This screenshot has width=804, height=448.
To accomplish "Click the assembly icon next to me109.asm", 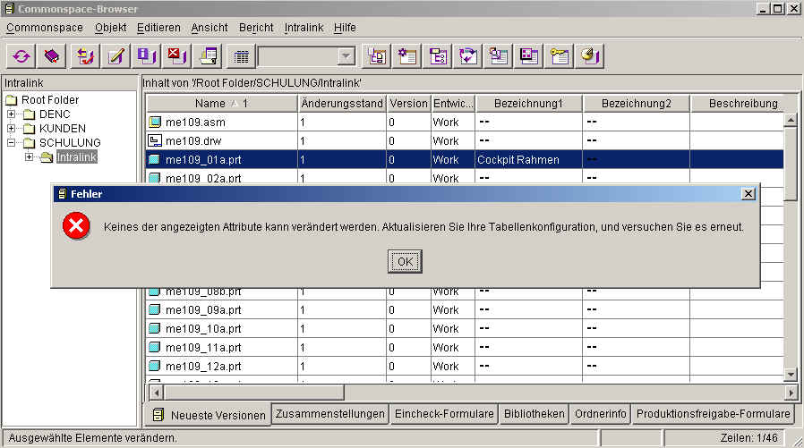I will coord(155,122).
